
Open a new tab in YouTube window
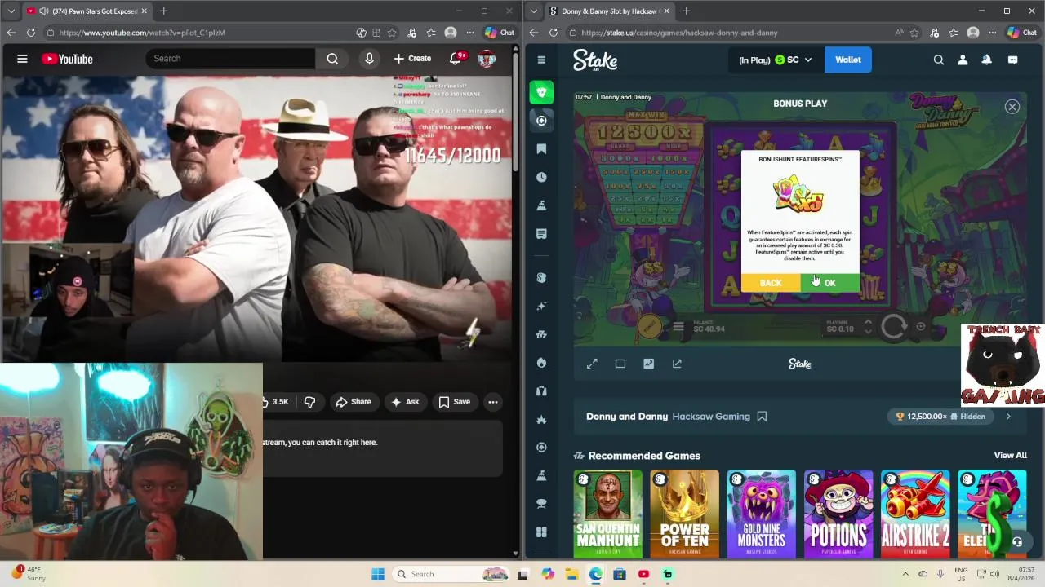tap(163, 11)
